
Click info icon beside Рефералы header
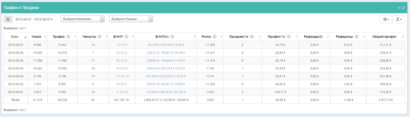click(356, 37)
